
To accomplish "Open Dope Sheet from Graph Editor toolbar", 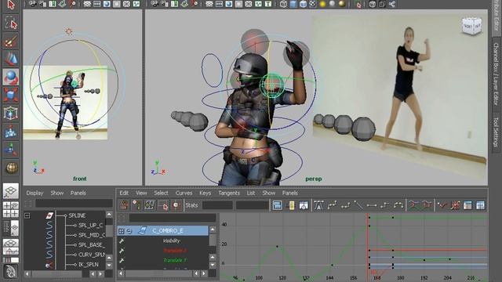I will 467,205.
